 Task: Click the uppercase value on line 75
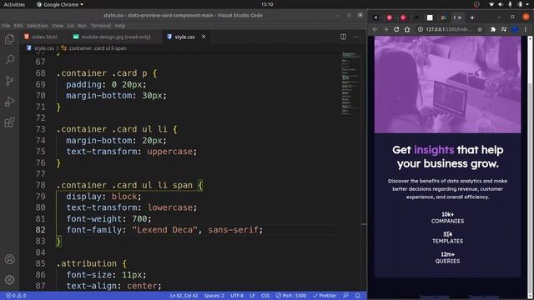point(170,152)
